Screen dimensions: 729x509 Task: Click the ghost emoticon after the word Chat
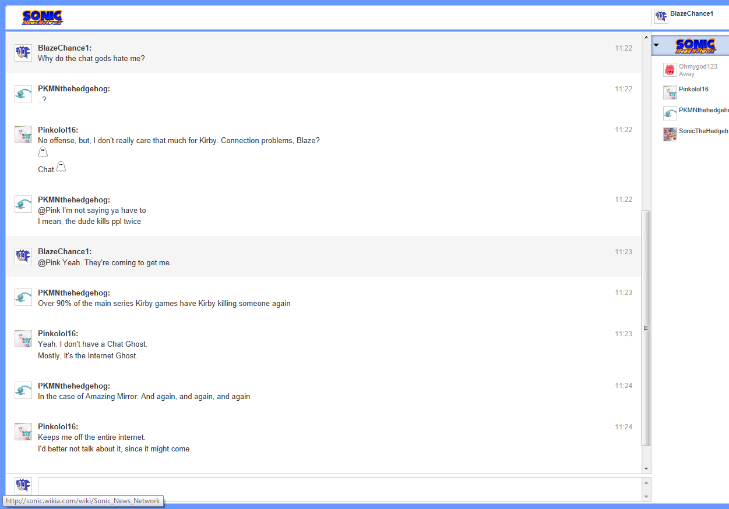[61, 168]
